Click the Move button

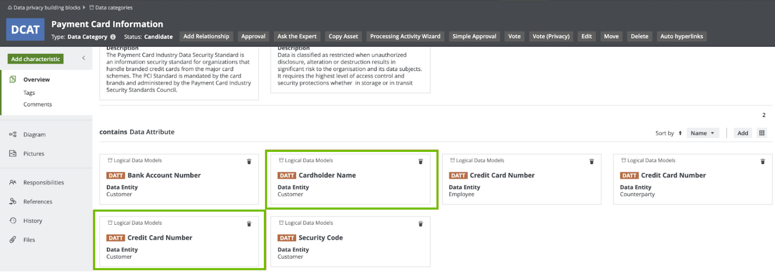click(x=611, y=36)
